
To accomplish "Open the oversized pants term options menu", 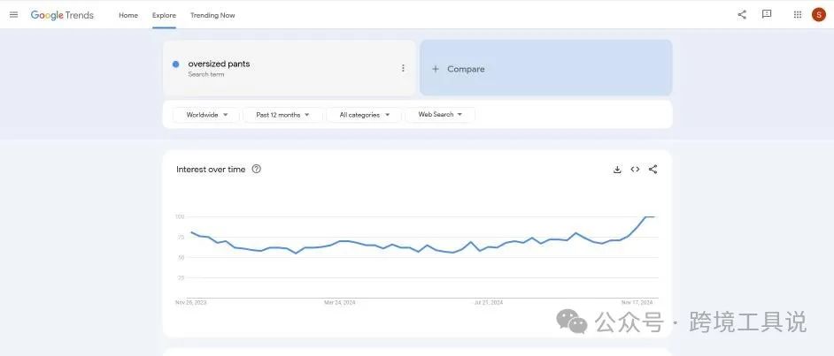I will pos(403,68).
